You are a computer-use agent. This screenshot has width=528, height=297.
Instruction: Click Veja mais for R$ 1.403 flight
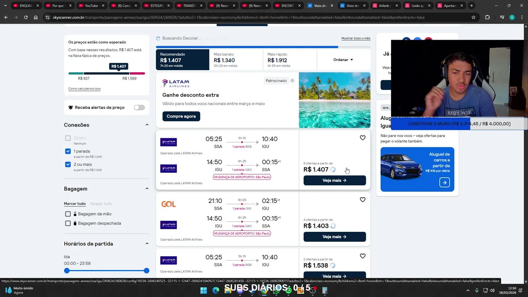tap(335, 237)
